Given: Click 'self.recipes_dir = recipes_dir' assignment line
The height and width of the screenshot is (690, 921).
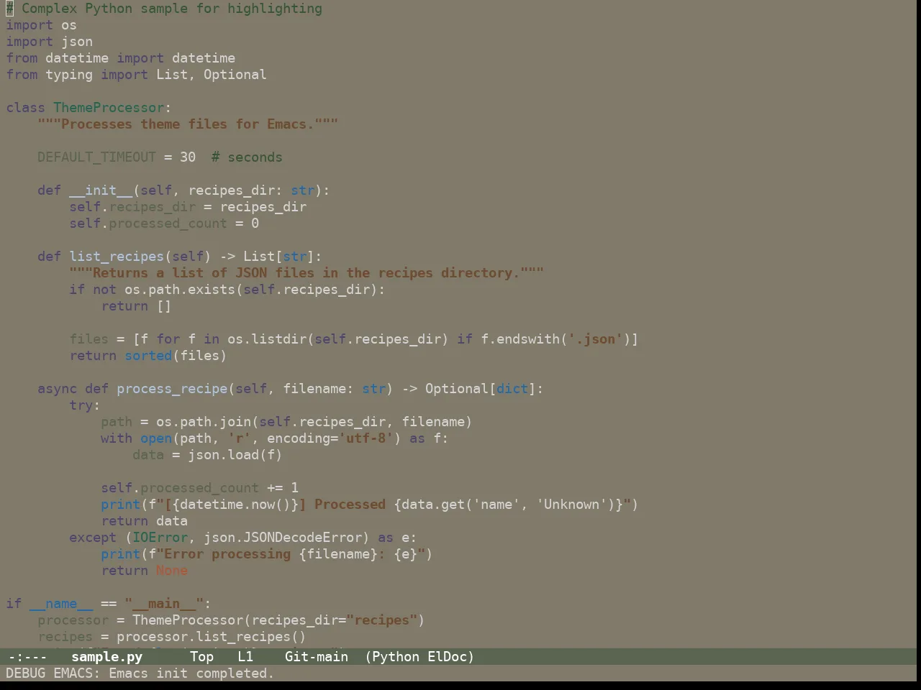Looking at the screenshot, I should pyautogui.click(x=188, y=207).
